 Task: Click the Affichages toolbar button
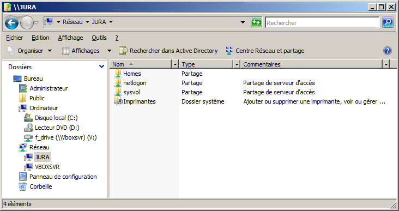point(81,51)
